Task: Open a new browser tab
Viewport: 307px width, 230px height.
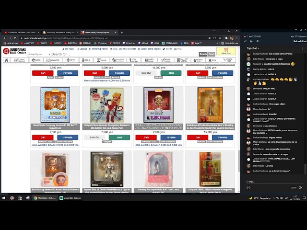Action: point(121,32)
